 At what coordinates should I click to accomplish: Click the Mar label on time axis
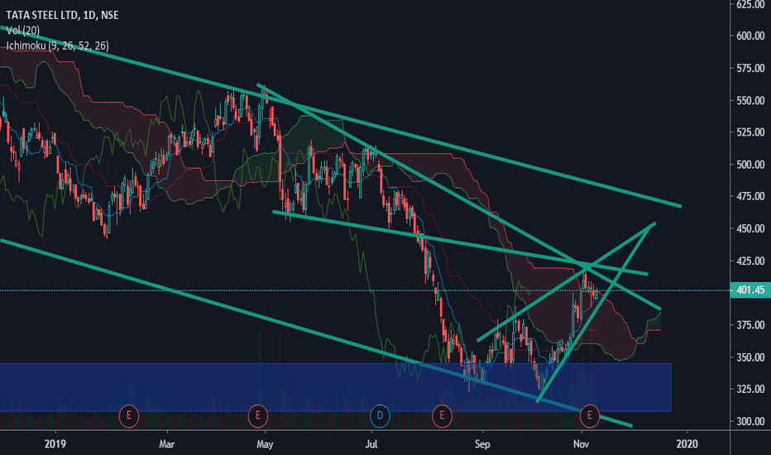point(166,444)
